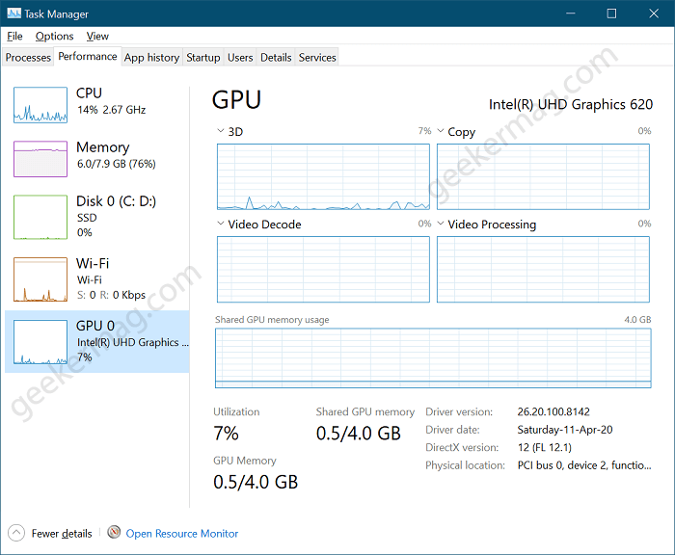Select the Disk 0 mini graph thumbnail
The width and height of the screenshot is (675, 555).
point(40,217)
